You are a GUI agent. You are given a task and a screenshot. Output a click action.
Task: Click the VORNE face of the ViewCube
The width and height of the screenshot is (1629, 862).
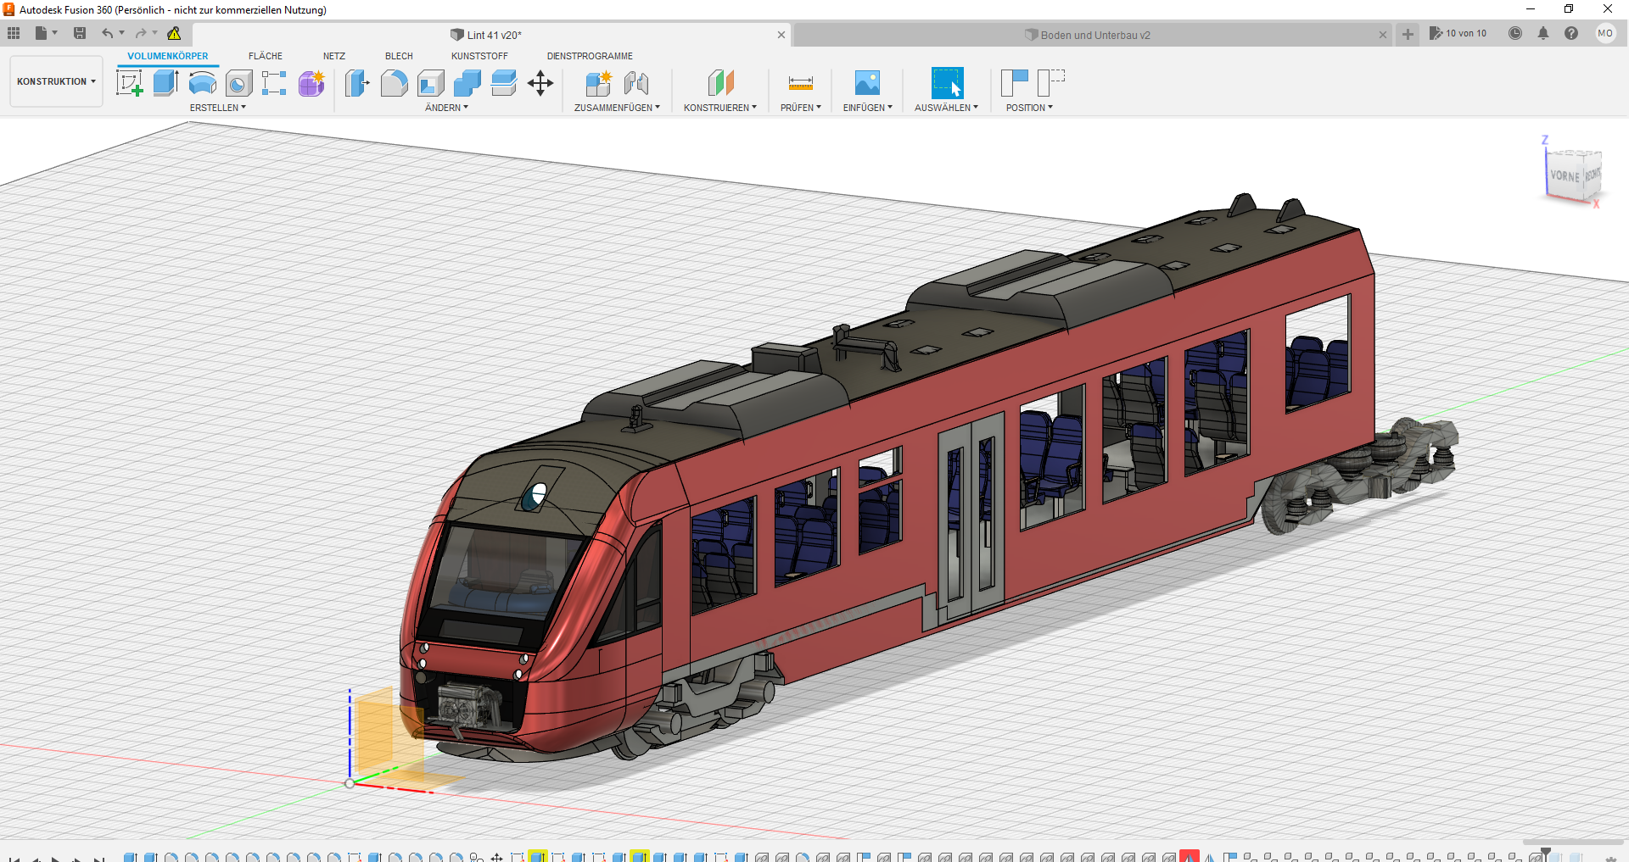click(x=1565, y=176)
